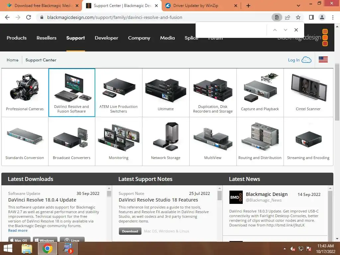Open DaVinci Resolve Studio 18 Features title
The width and height of the screenshot is (340, 255).
pos(158,200)
